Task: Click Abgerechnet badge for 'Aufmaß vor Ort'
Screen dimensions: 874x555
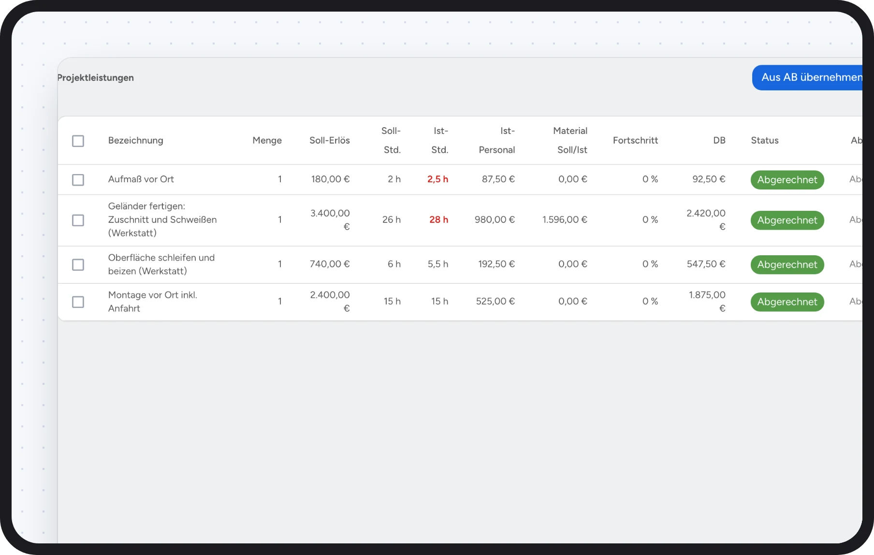Action: tap(787, 180)
